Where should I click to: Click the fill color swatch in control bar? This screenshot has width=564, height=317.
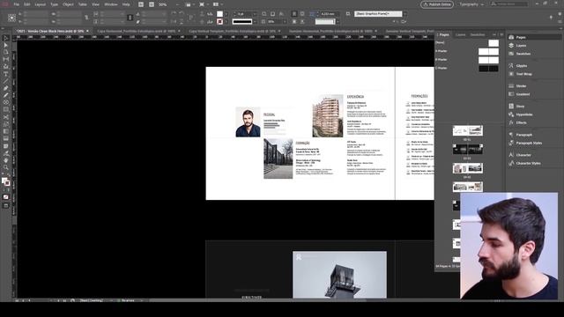tap(219, 14)
